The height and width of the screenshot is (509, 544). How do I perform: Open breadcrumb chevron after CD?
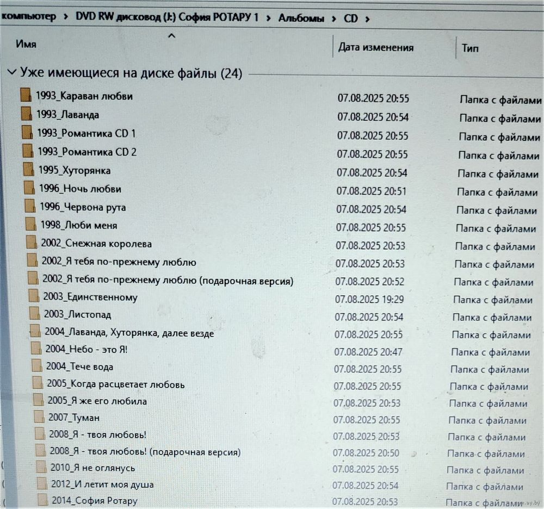click(367, 19)
